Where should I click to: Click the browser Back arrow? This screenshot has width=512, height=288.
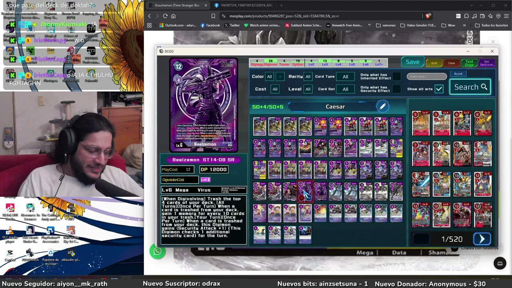(x=150, y=16)
